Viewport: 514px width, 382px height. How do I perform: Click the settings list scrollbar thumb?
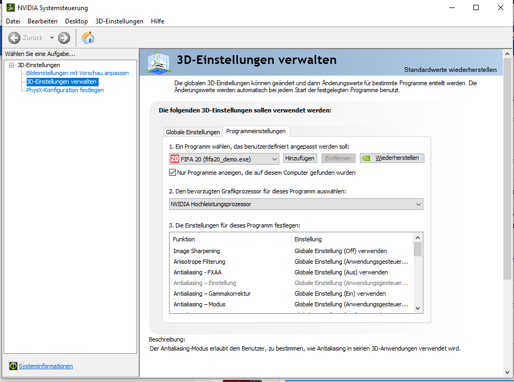[x=417, y=249]
